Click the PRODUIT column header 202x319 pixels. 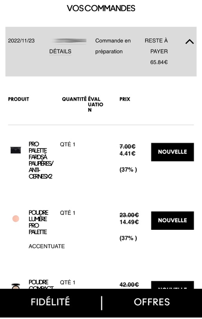point(18,99)
